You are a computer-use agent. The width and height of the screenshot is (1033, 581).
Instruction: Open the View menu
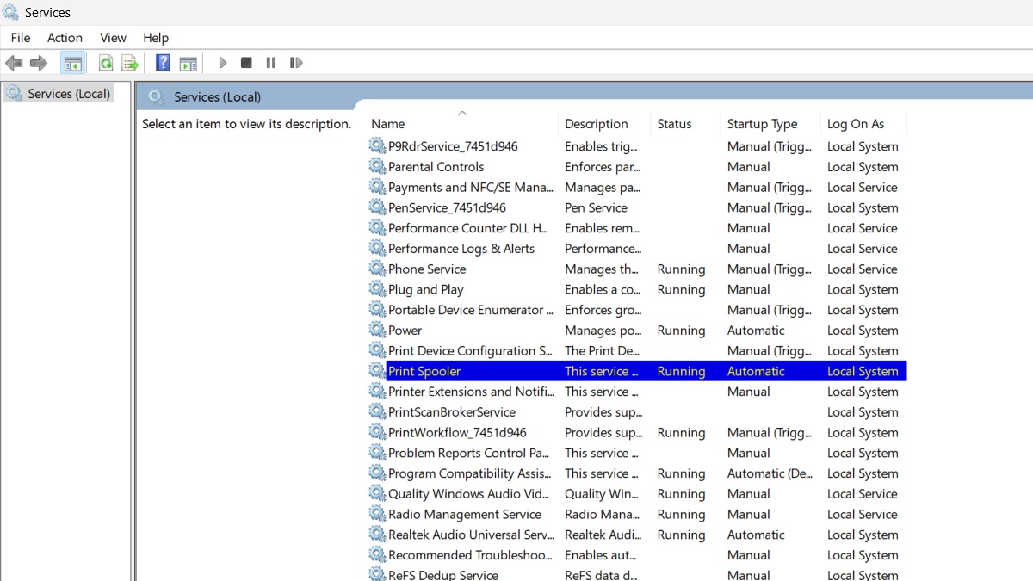[x=113, y=38]
